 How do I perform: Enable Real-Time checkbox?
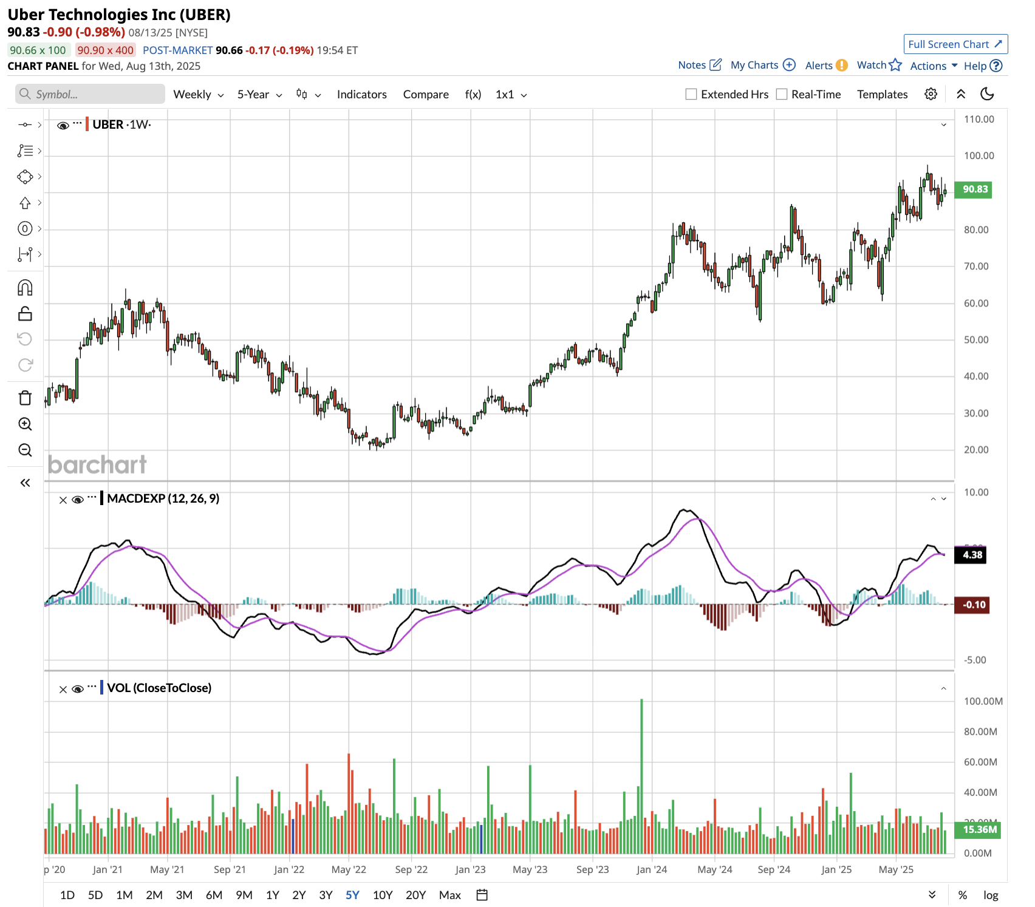(x=782, y=94)
